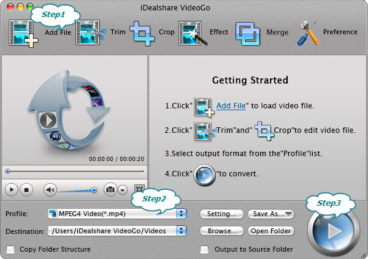Mute the preview audio speaker button
The width and height of the screenshot is (368, 259).
coord(50,190)
